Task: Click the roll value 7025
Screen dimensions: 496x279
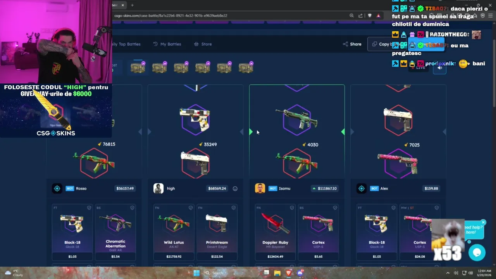Action: click(x=414, y=145)
